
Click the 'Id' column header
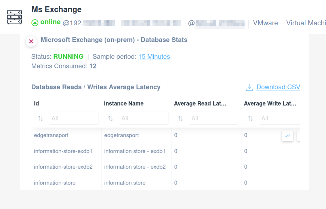click(36, 104)
